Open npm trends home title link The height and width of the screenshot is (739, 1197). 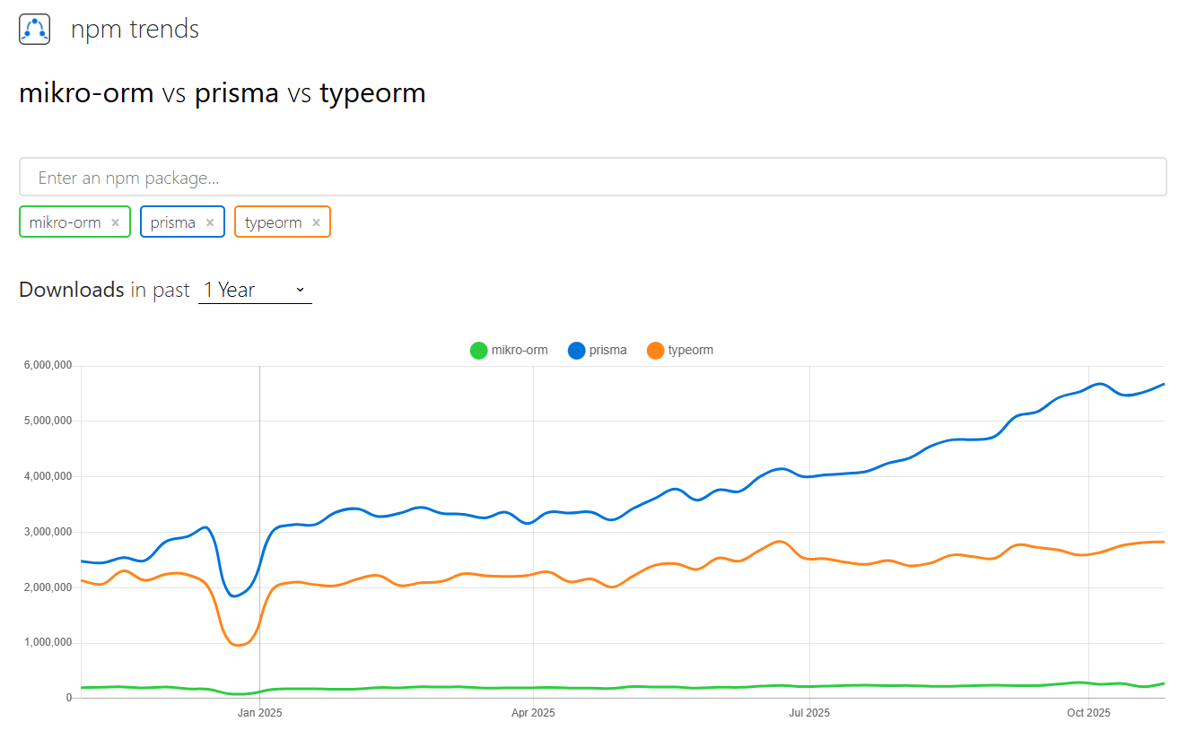[x=135, y=30]
